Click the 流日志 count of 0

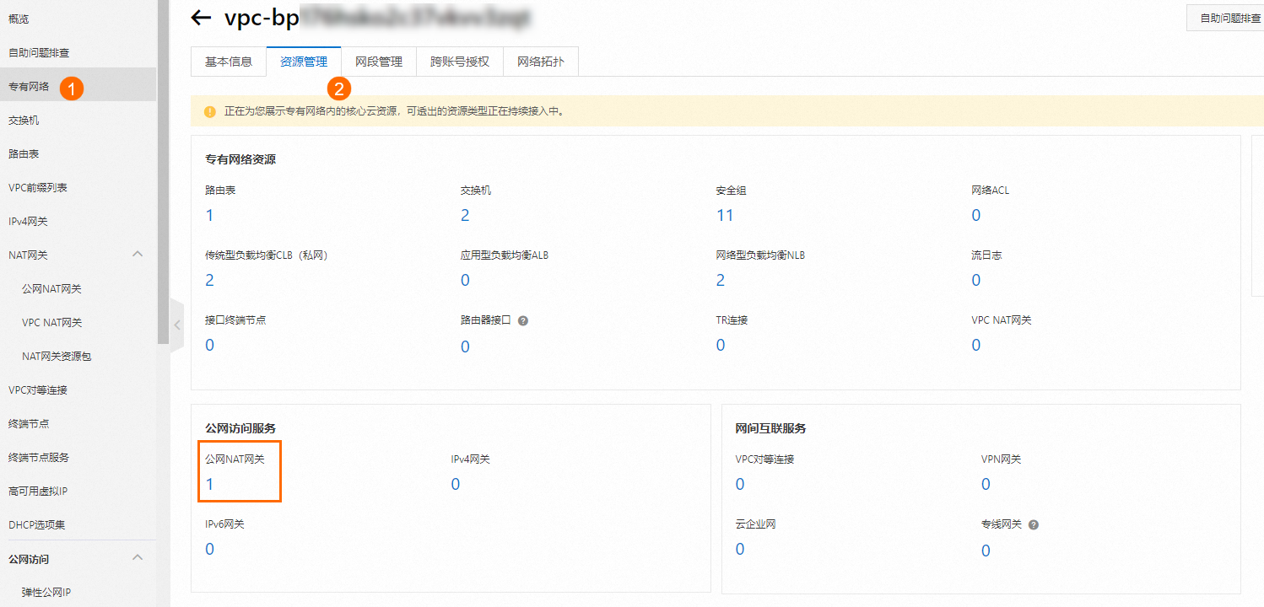coord(976,280)
